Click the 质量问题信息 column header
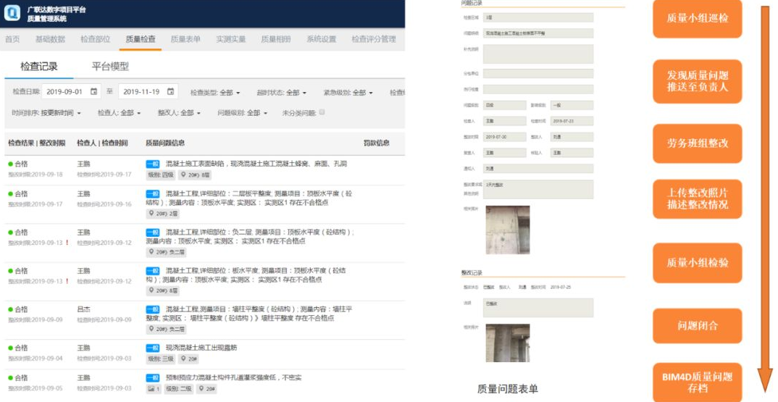The height and width of the screenshot is (402, 778). [x=165, y=143]
